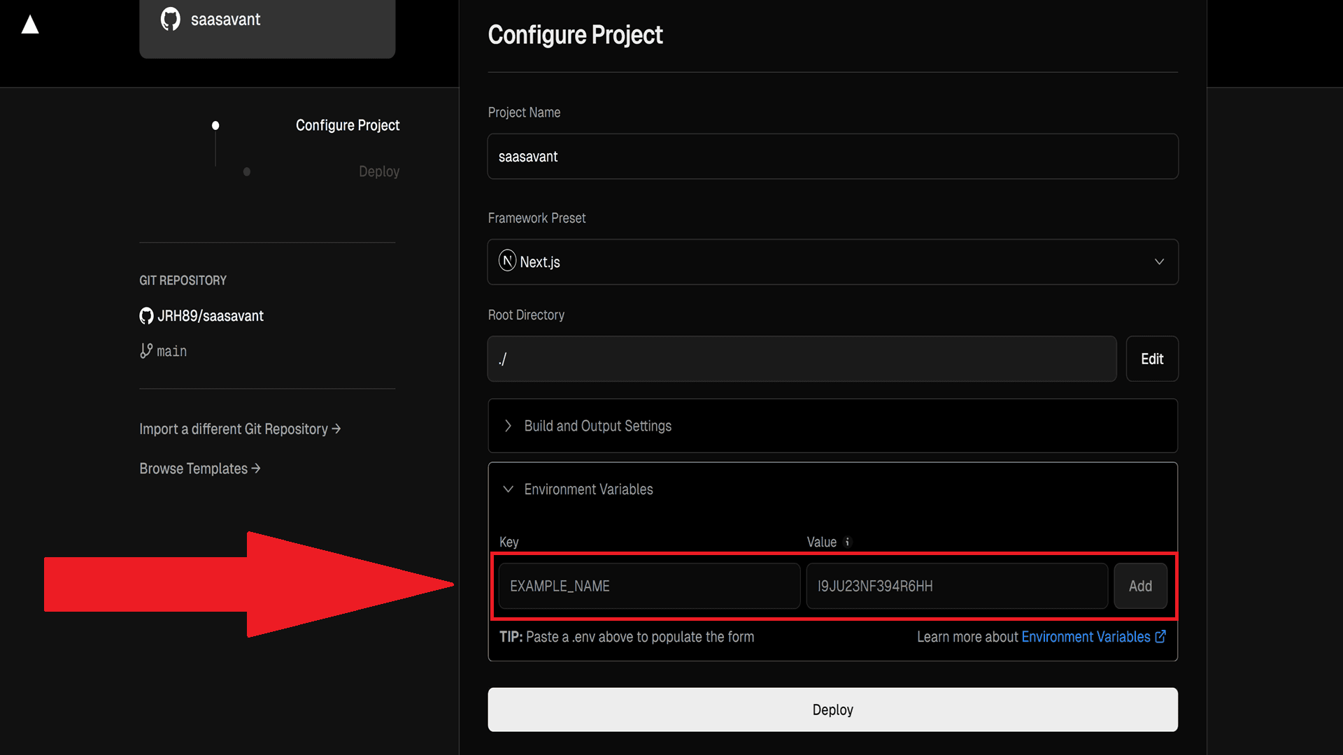The height and width of the screenshot is (755, 1343).
Task: Click the Configure Project page heading
Action: pos(575,35)
